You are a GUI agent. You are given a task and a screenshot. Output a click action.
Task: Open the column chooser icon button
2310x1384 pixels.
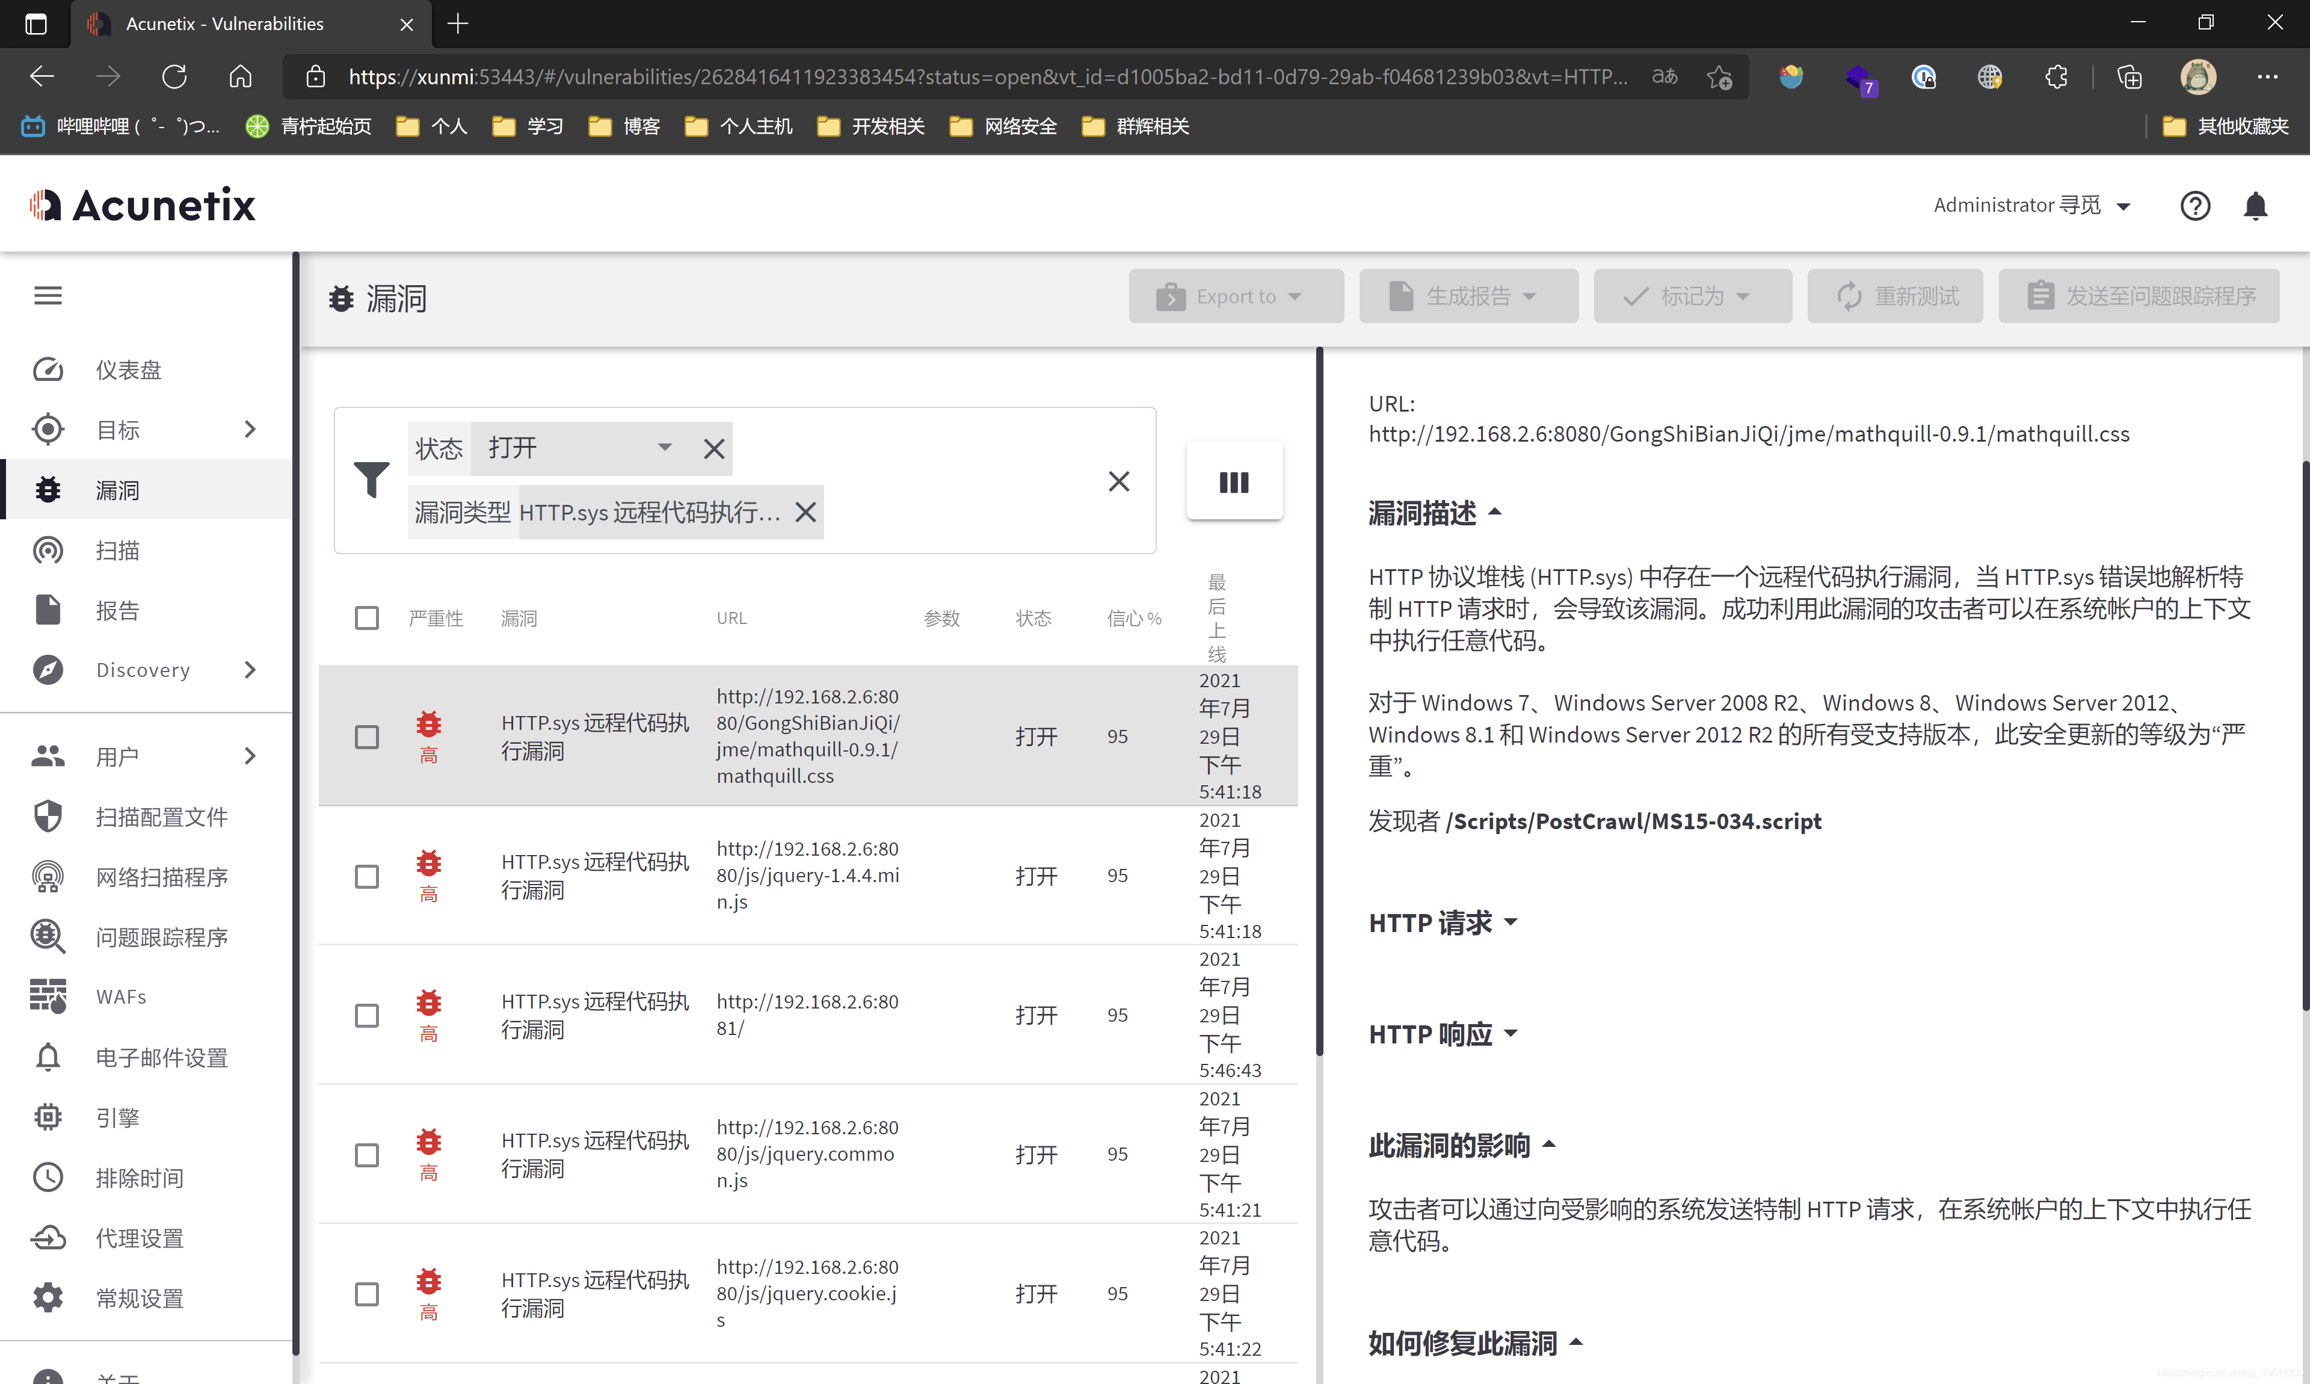pyautogui.click(x=1233, y=481)
